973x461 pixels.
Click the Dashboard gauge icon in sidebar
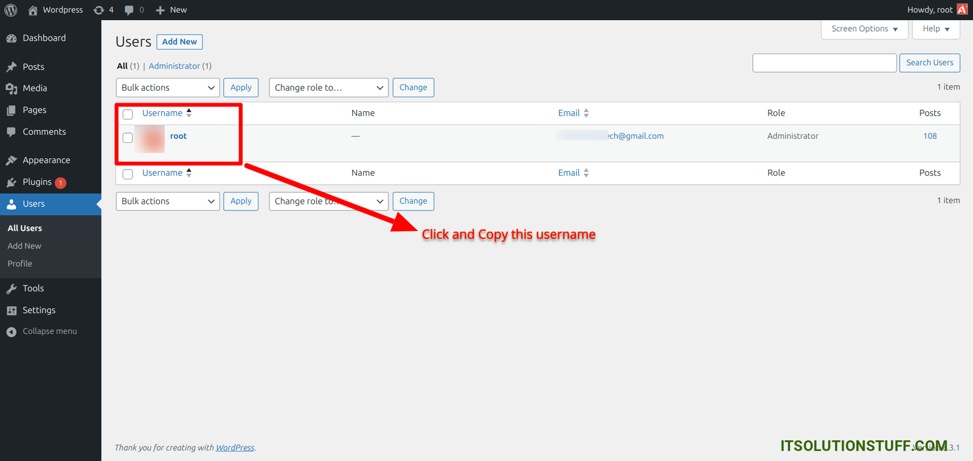pyautogui.click(x=11, y=38)
